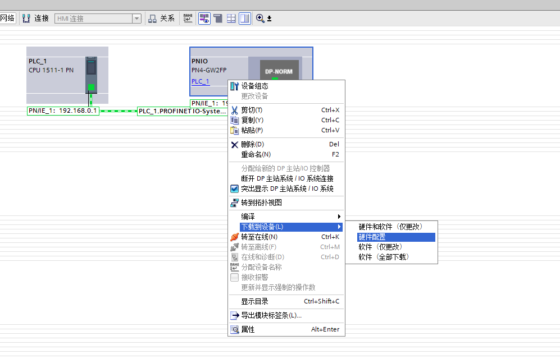
Task: Click the 关系 (Relations) toolbar button
Action: click(x=161, y=18)
